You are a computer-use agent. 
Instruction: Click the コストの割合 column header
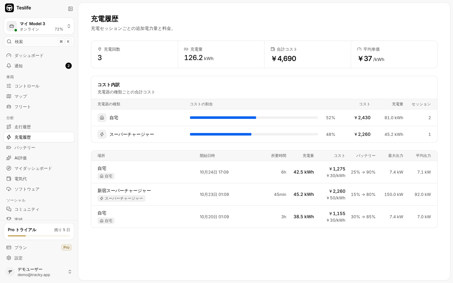(201, 104)
